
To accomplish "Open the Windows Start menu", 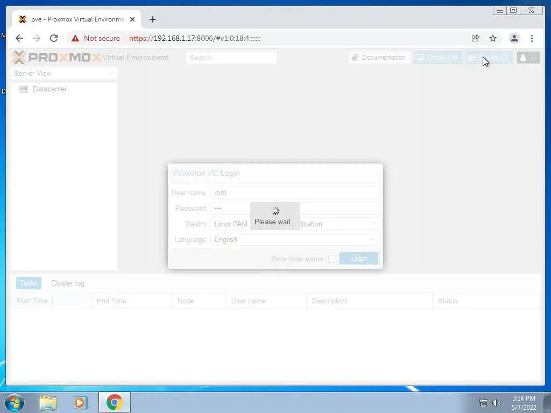I will click(14, 402).
